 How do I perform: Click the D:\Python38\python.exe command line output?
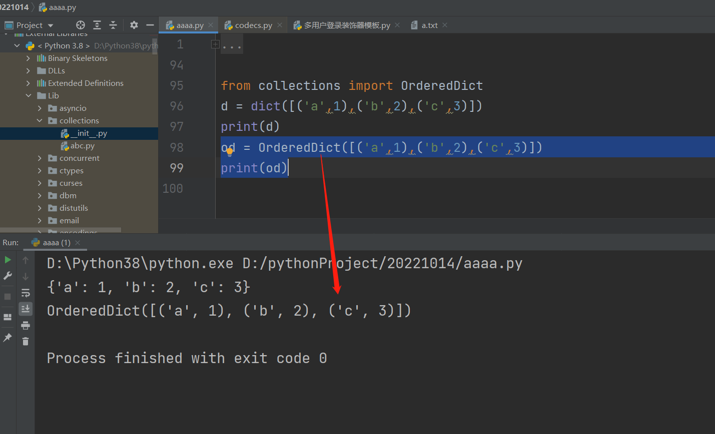285,263
